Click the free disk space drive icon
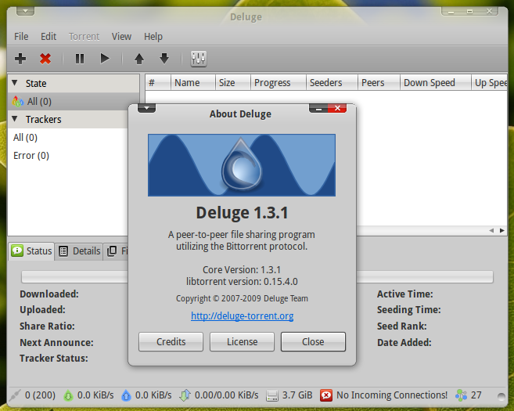 (272, 395)
